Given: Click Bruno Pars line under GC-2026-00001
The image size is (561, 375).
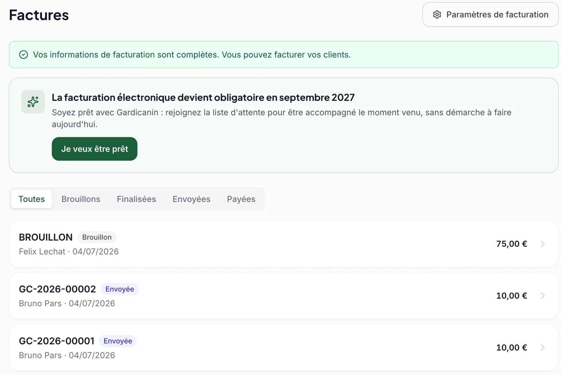Looking at the screenshot, I should pos(67,356).
